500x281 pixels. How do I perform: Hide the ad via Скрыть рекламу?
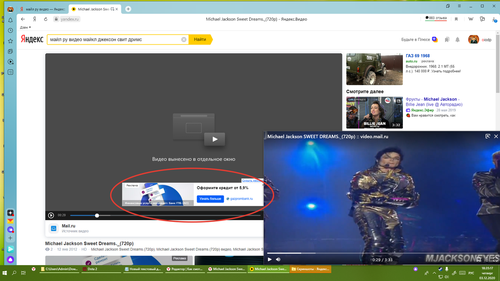252,181
